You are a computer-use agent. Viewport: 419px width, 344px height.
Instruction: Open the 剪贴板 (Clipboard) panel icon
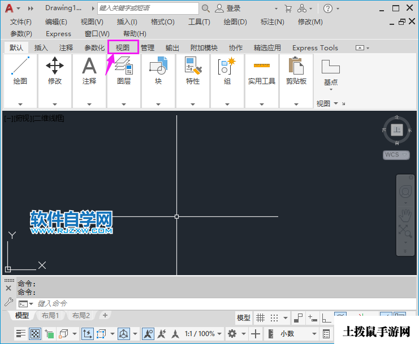coord(296,66)
